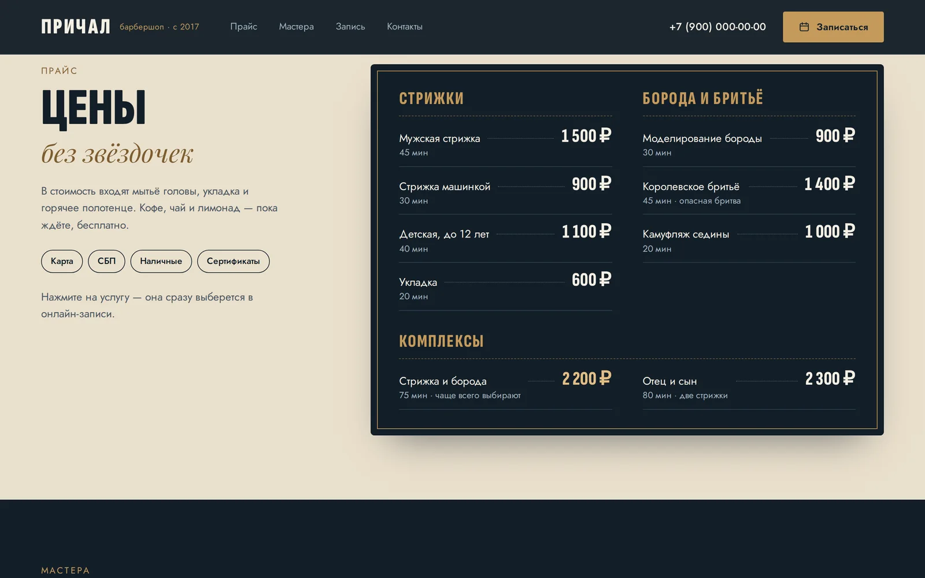Pick Королевское бритьё service
The image size is (925, 578).
tap(749, 191)
